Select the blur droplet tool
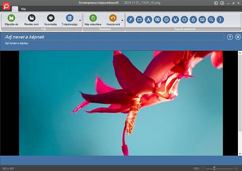The width and height of the screenshot is (242, 171). (193, 19)
